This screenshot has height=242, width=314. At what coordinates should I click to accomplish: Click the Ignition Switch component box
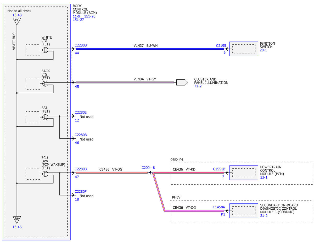pyautogui.click(x=244, y=49)
